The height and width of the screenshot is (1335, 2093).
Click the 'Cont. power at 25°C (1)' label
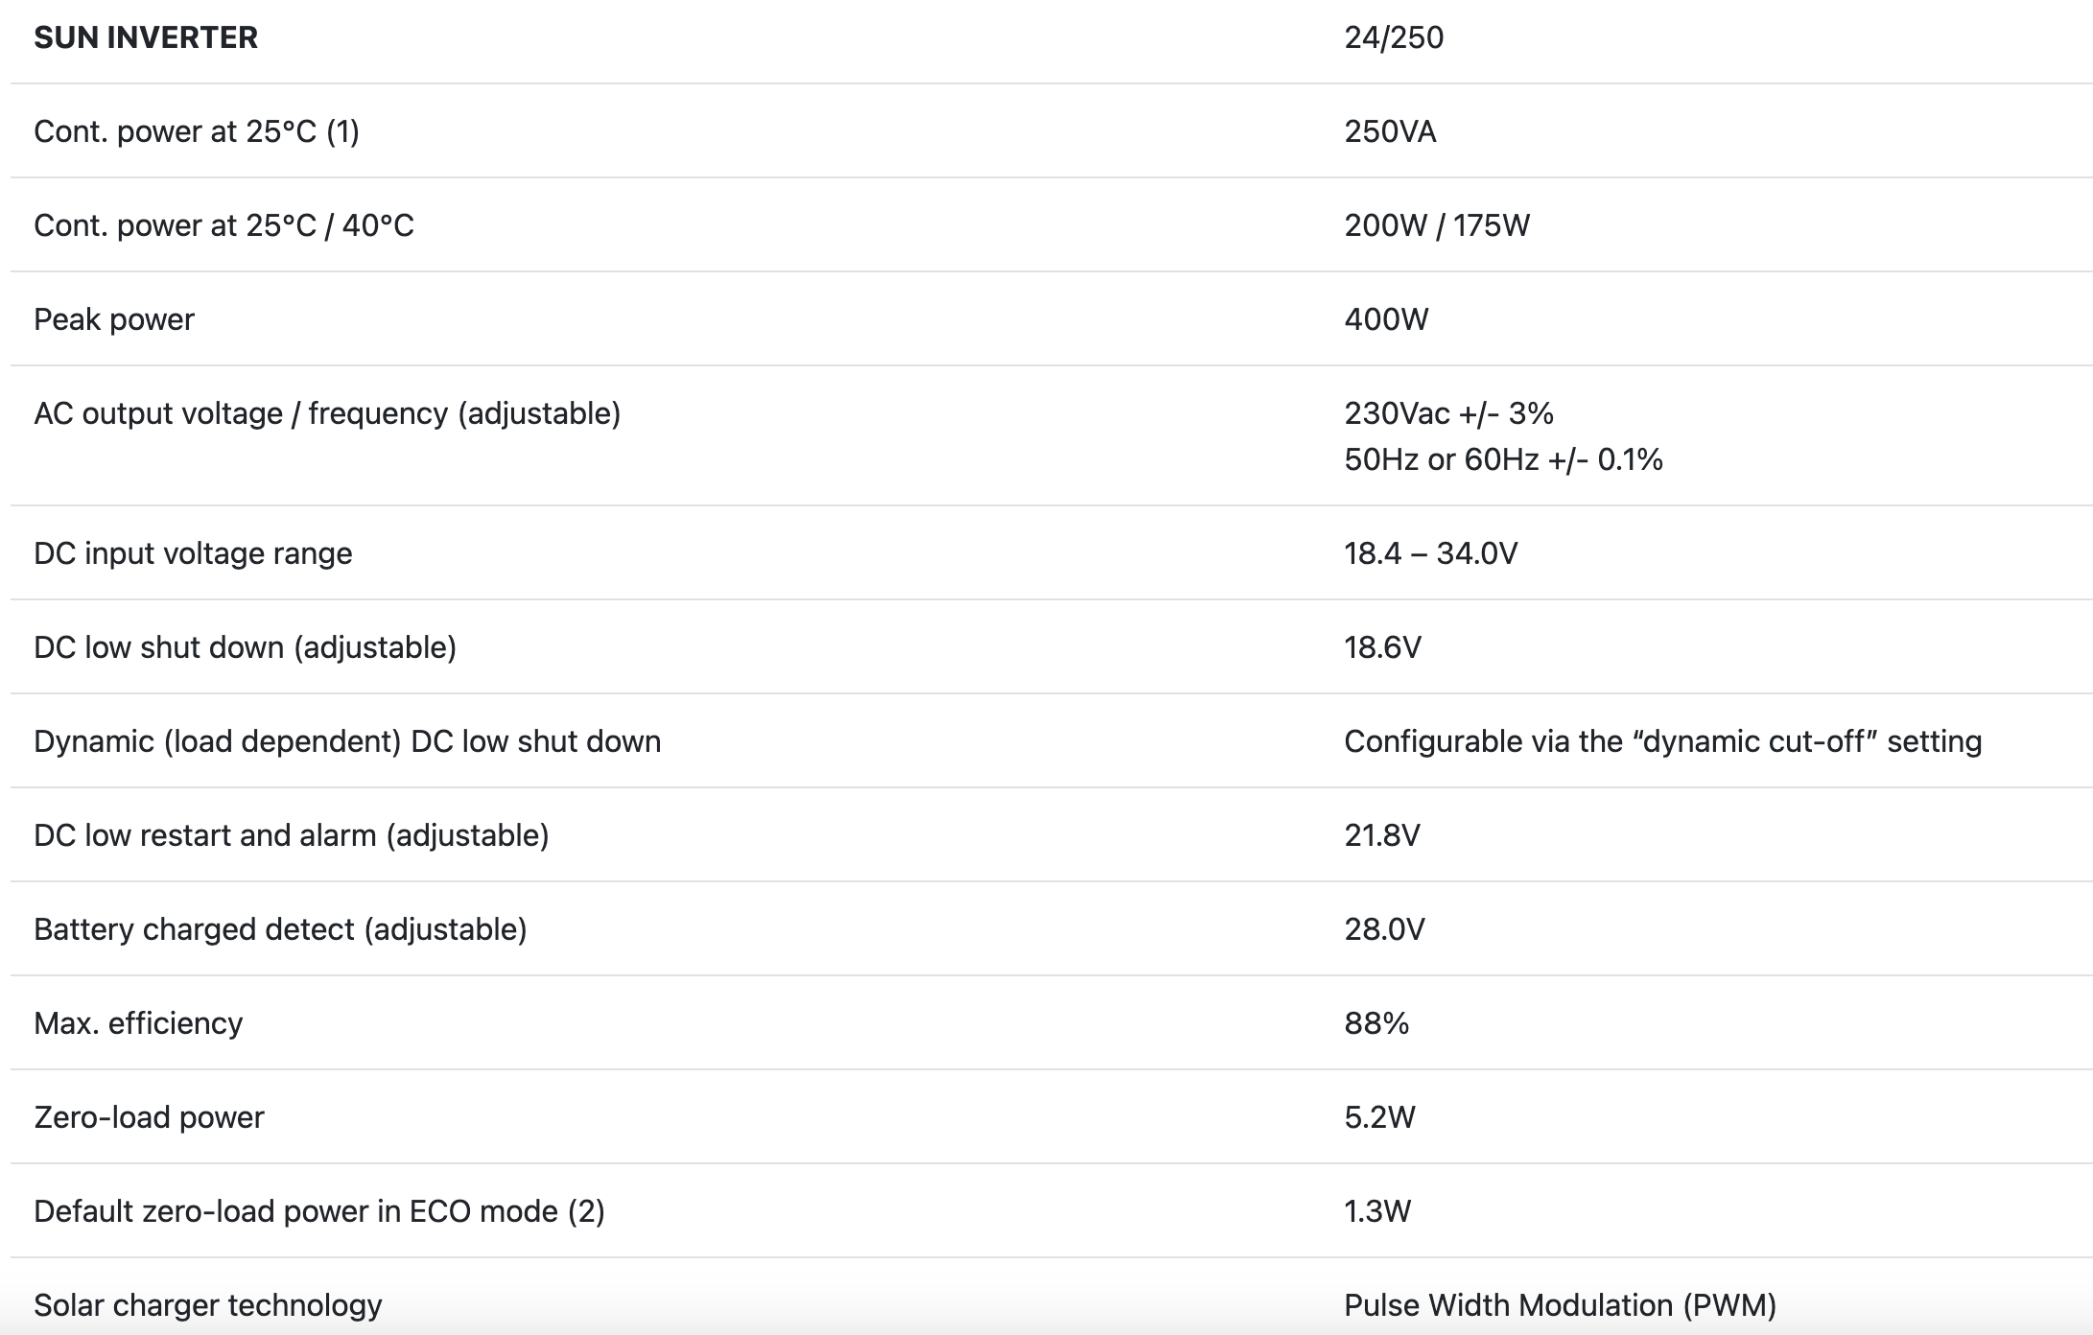click(x=197, y=131)
